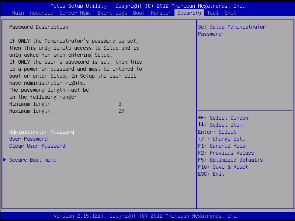Click the line 'have Administrator rights.'
Viewport: 295px width, 221px height.
point(48,83)
